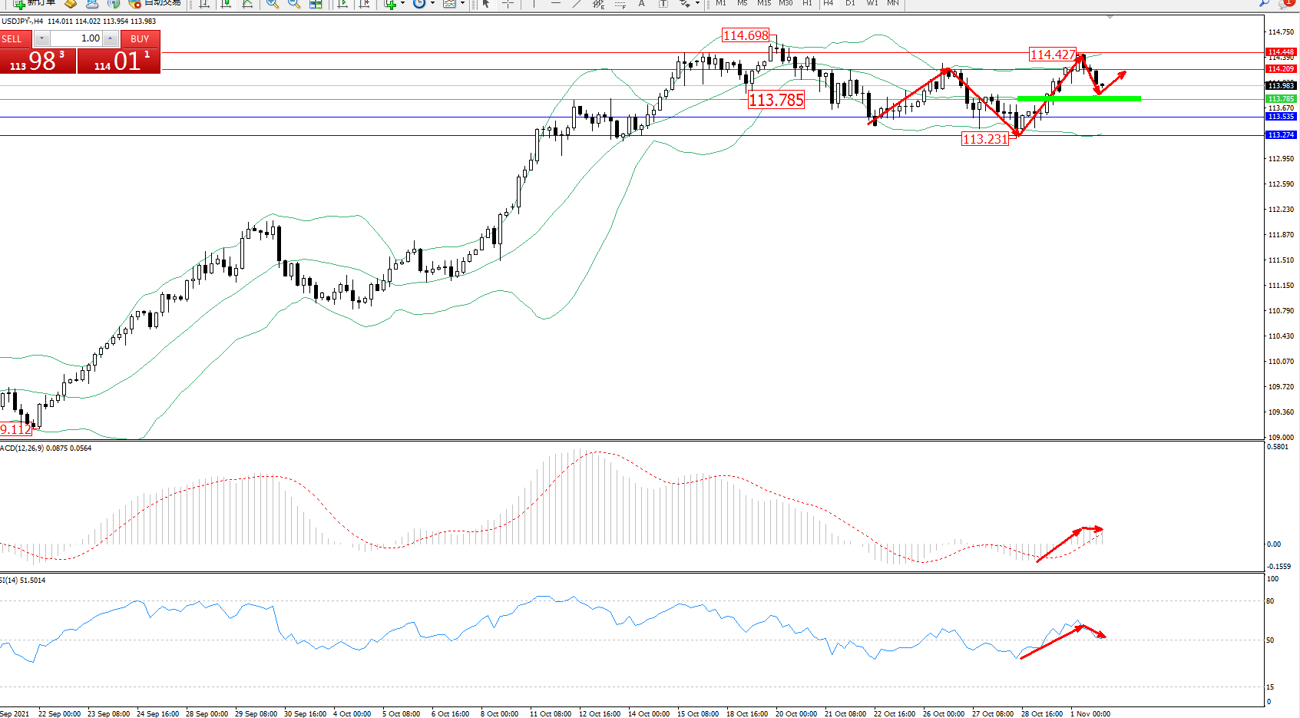This screenshot has height=718, width=1300.
Task: Click the red BUY button
Action: (140, 39)
